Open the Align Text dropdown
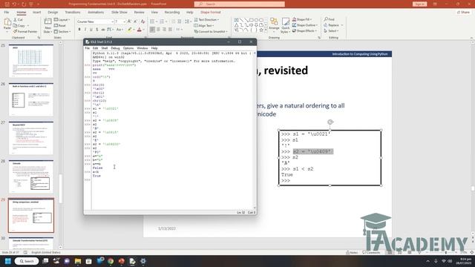Image resolution: width=475 pixels, height=267 pixels. pyautogui.click(x=204, y=26)
